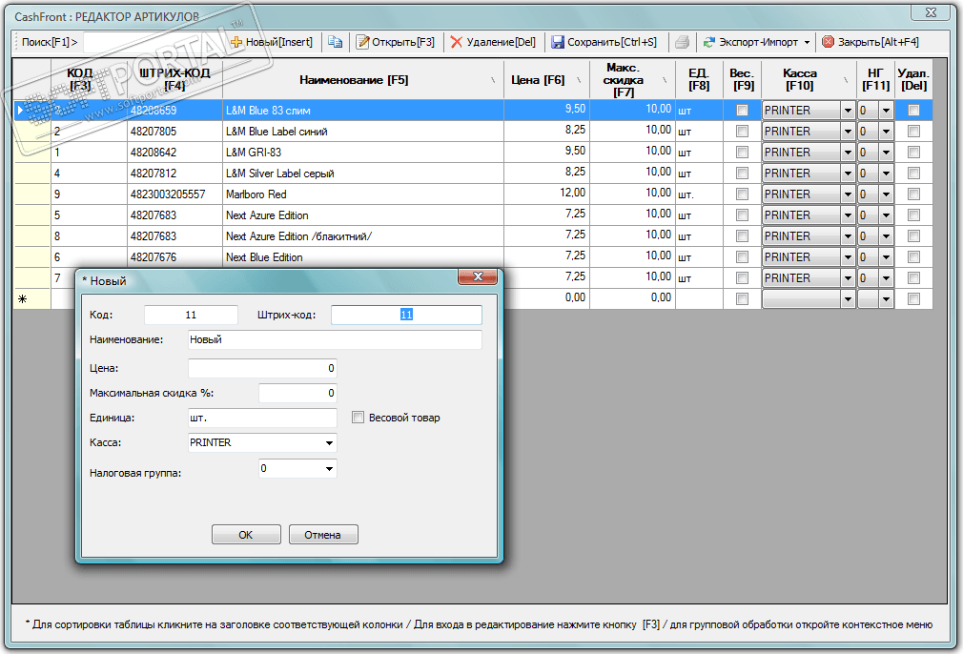This screenshot has width=963, height=654.
Task: Sort by the Цена [F6] column header
Action: point(546,80)
